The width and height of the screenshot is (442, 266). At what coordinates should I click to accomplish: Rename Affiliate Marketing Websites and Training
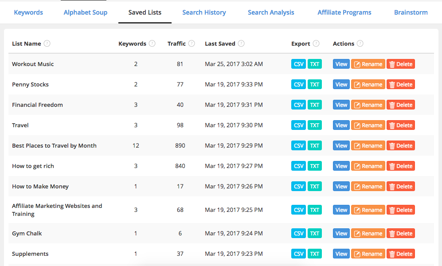[368, 210]
